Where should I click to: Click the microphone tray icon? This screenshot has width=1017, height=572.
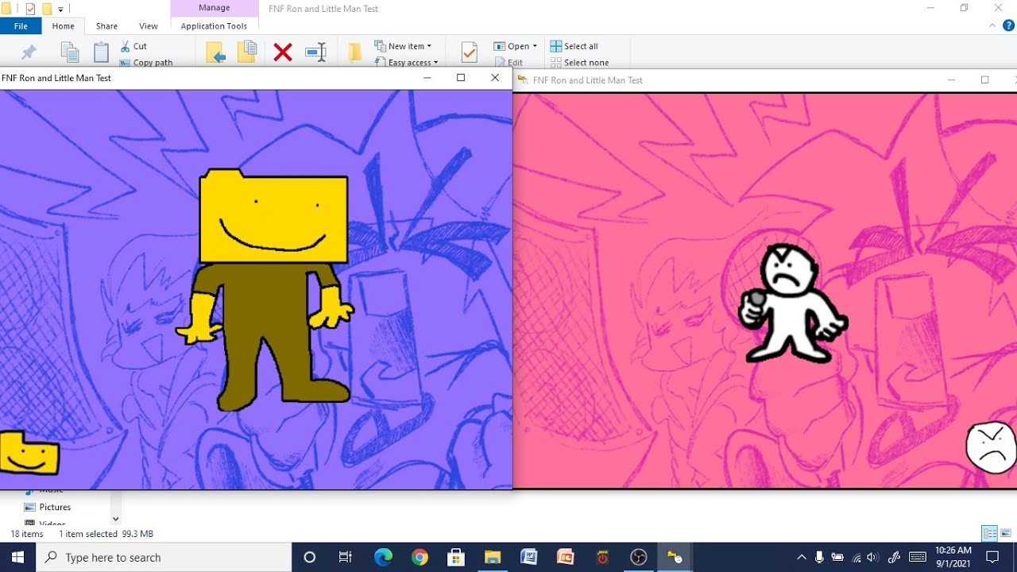[819, 557]
